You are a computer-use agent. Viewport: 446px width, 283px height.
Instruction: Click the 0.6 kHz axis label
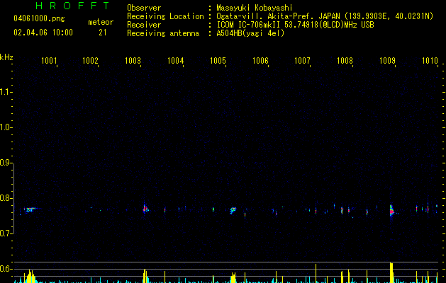click(6, 269)
